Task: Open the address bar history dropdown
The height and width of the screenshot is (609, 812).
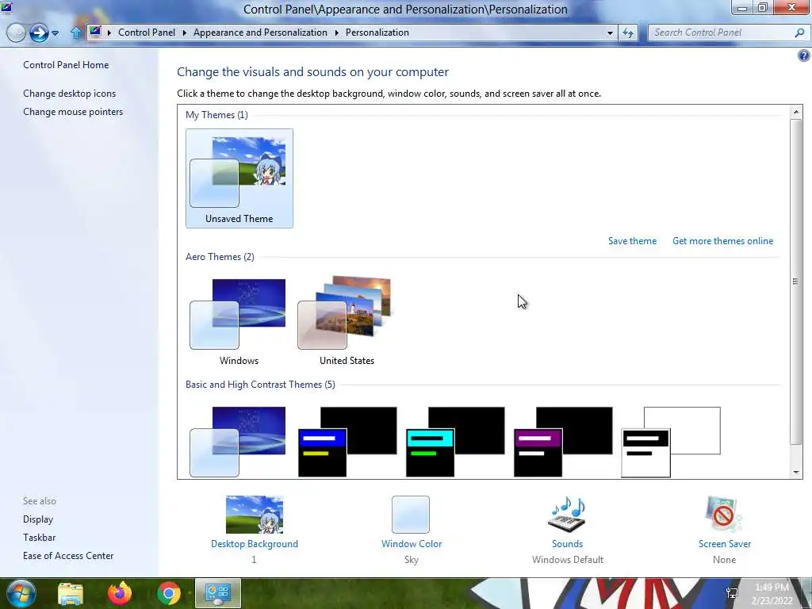Action: [610, 33]
